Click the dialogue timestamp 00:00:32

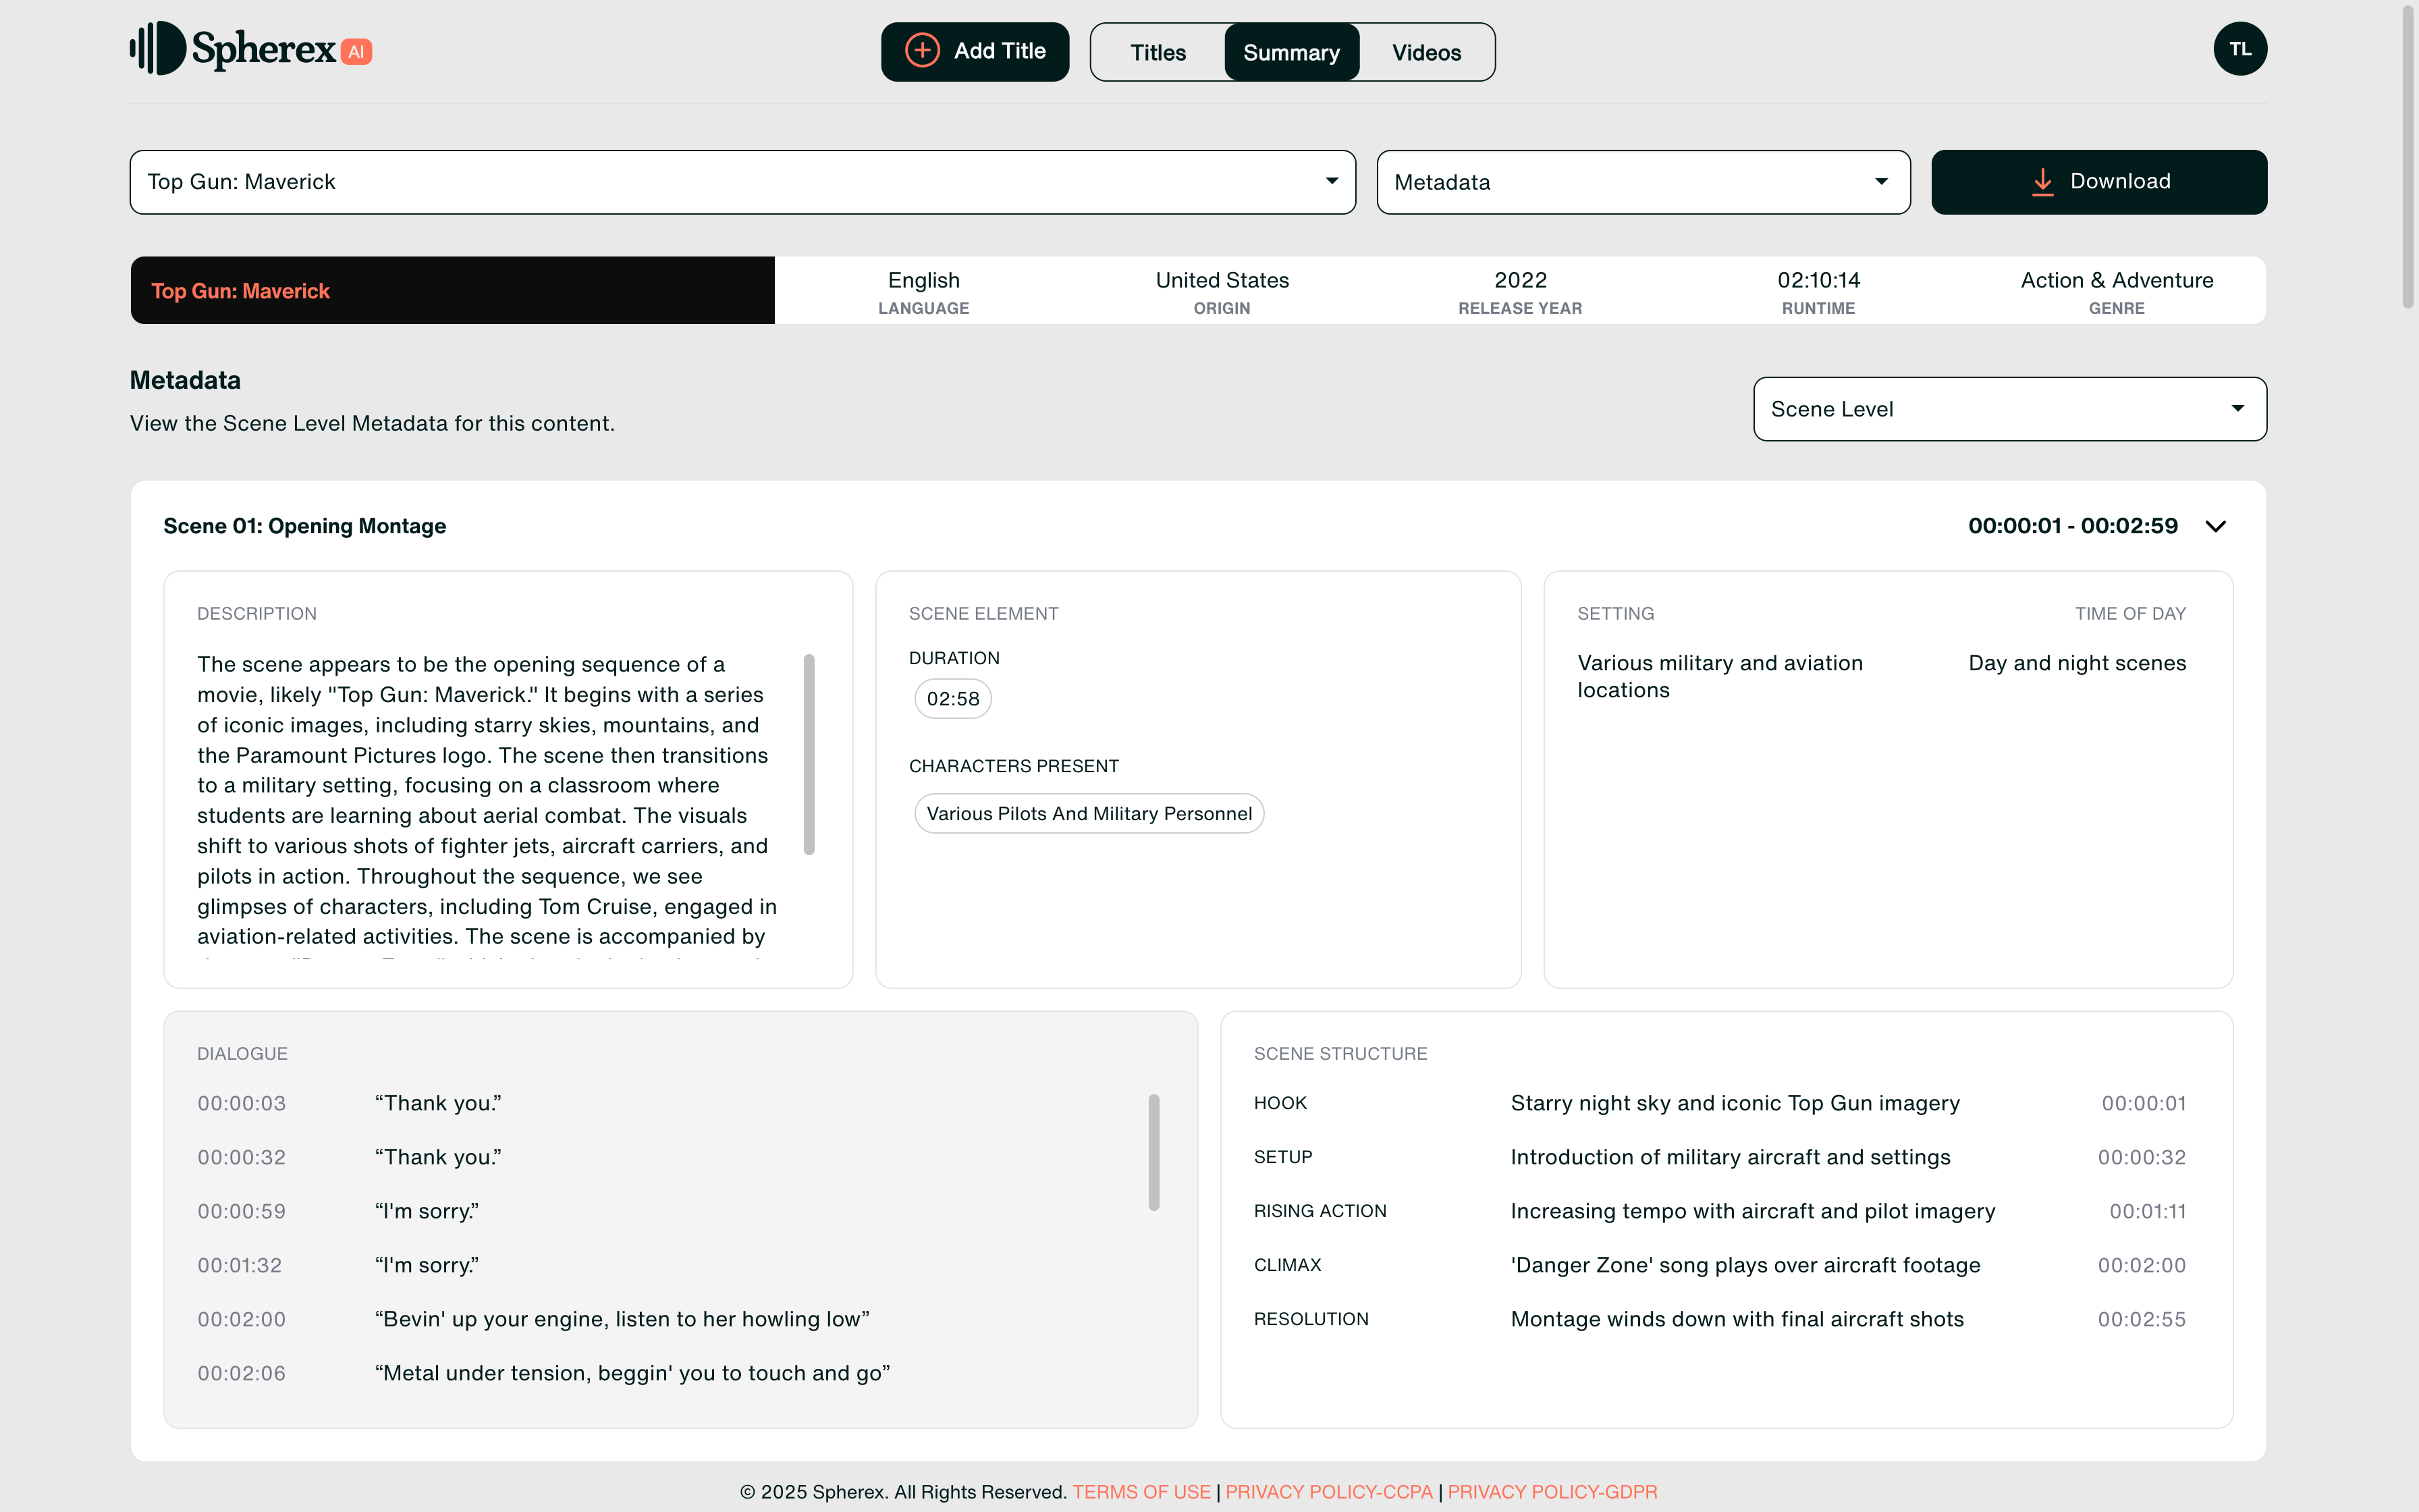click(x=242, y=1157)
